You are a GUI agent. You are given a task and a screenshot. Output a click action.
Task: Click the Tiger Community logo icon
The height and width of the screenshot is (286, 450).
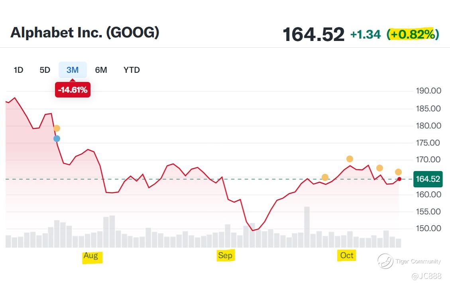pos(385,261)
